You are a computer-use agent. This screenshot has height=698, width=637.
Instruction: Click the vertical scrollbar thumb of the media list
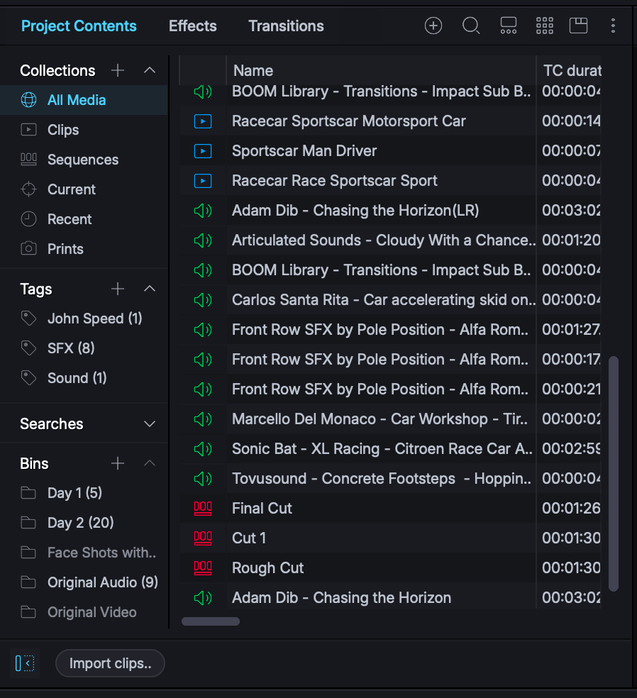coord(614,474)
